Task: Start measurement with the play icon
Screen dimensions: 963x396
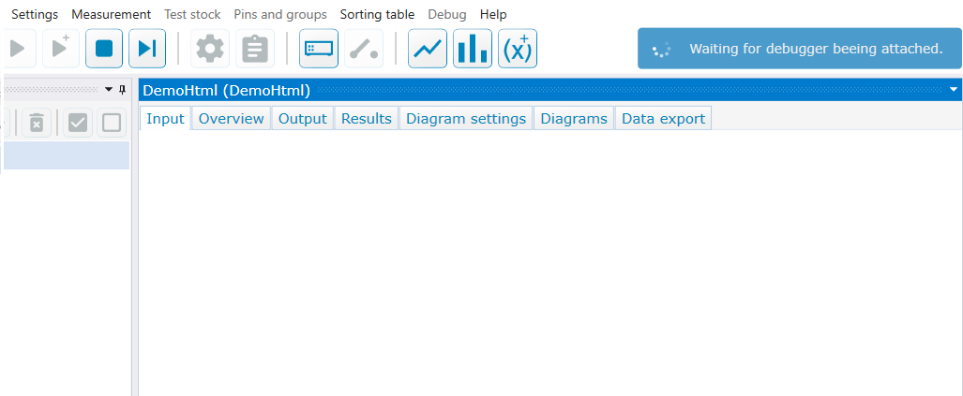Action: coord(19,49)
